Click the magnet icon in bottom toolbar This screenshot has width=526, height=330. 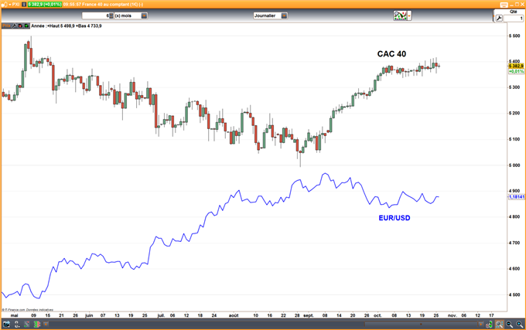17,324
